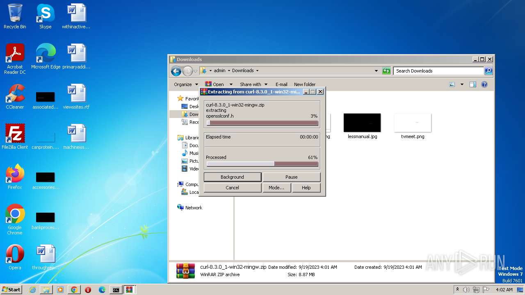
Task: Select Network in the navigation pane
Action: tap(189, 208)
